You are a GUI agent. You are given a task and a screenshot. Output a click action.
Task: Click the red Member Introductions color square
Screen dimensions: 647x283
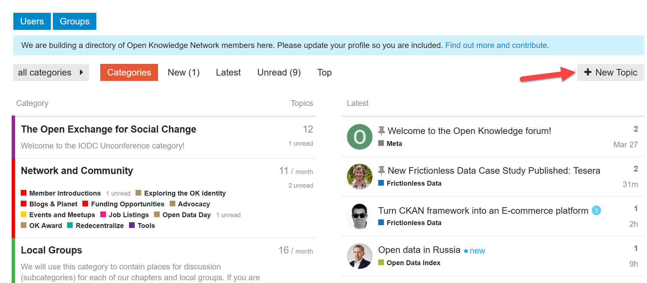click(24, 193)
